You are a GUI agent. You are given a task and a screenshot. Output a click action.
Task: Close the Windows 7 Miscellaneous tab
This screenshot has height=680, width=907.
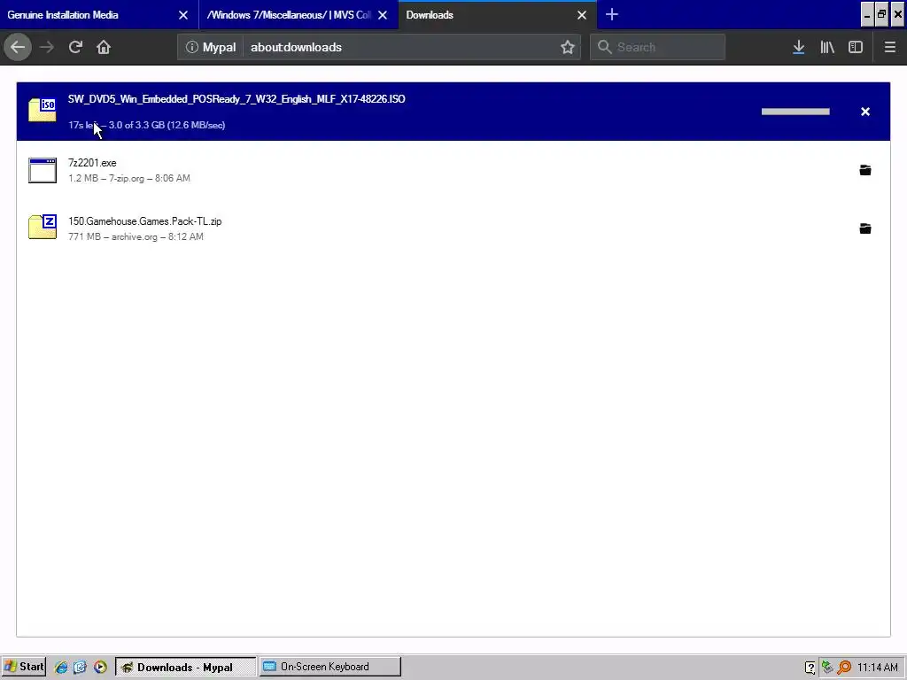pyautogui.click(x=383, y=15)
